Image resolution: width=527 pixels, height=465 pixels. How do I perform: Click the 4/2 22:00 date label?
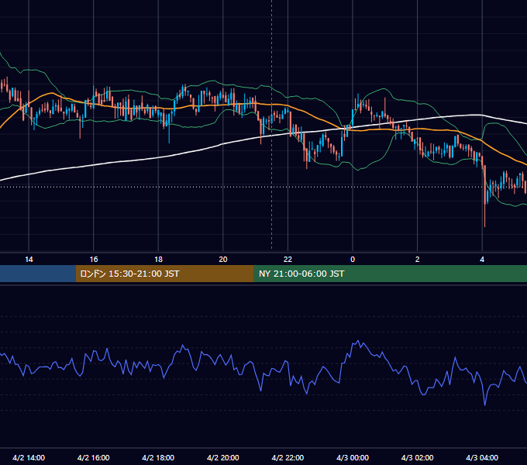click(288, 457)
